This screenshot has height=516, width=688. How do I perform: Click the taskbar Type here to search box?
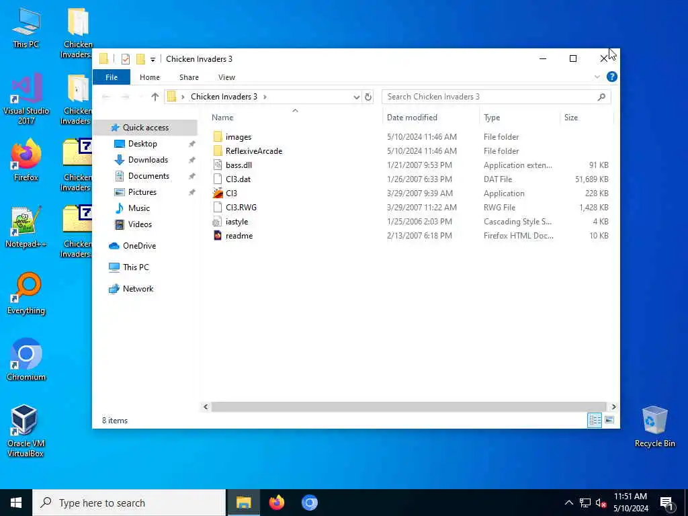129,503
